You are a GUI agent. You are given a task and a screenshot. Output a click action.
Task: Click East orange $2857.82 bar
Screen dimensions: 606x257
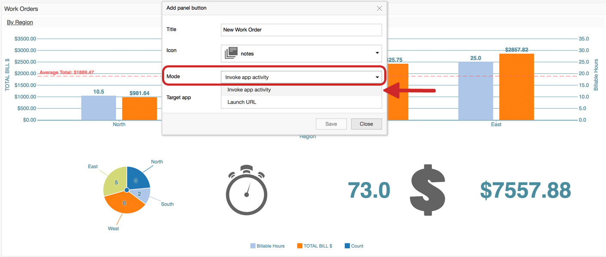coord(516,87)
